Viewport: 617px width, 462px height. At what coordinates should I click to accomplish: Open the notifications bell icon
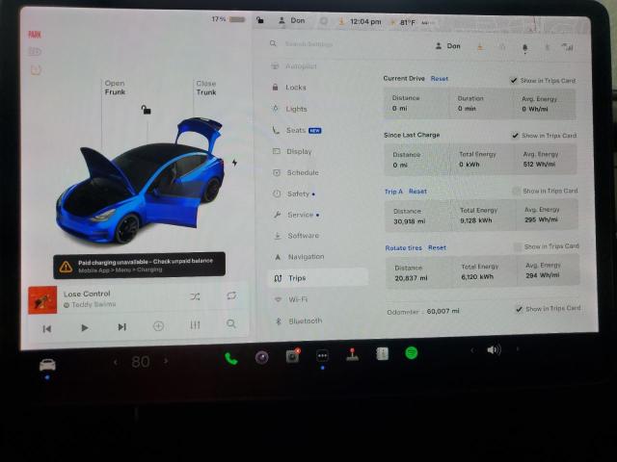pyautogui.click(x=524, y=48)
